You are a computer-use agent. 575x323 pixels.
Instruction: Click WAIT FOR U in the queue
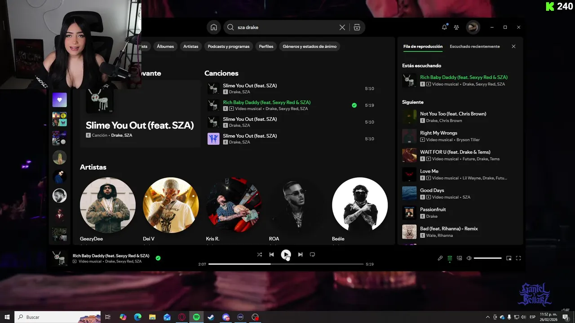click(x=460, y=155)
